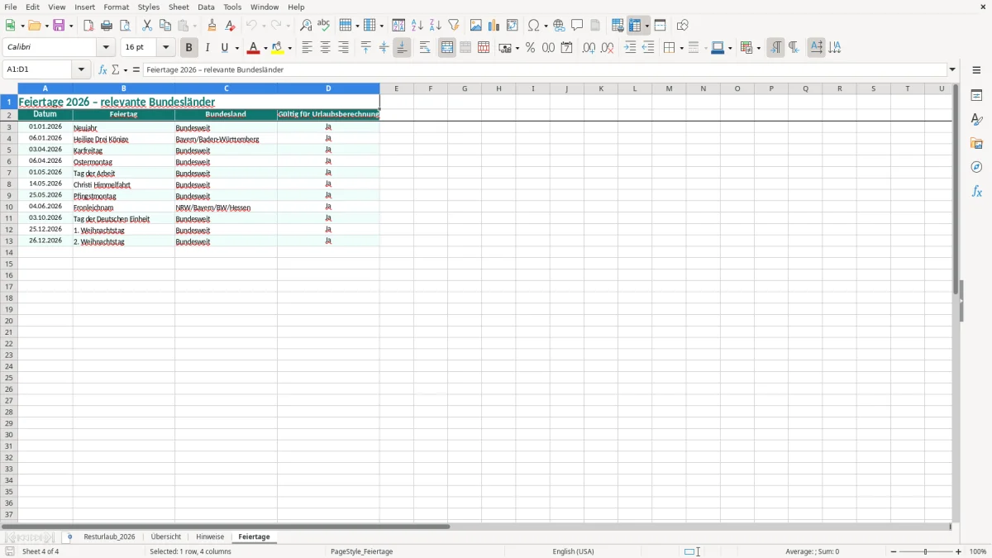Apply the red font color swatch

tap(255, 48)
